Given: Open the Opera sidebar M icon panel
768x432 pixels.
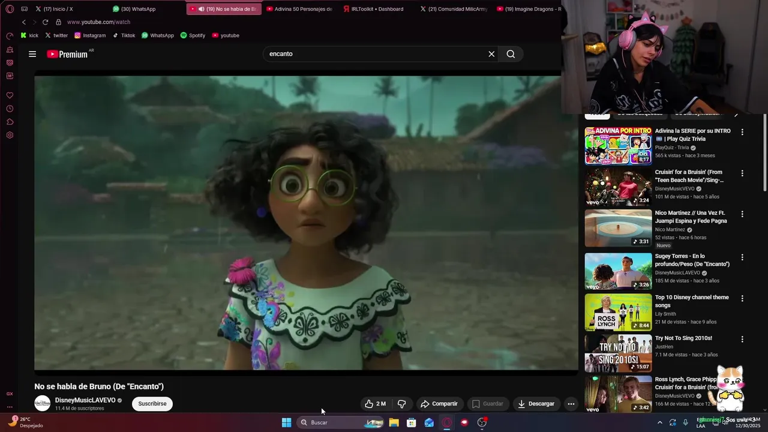Looking at the screenshot, I should tap(10, 76).
